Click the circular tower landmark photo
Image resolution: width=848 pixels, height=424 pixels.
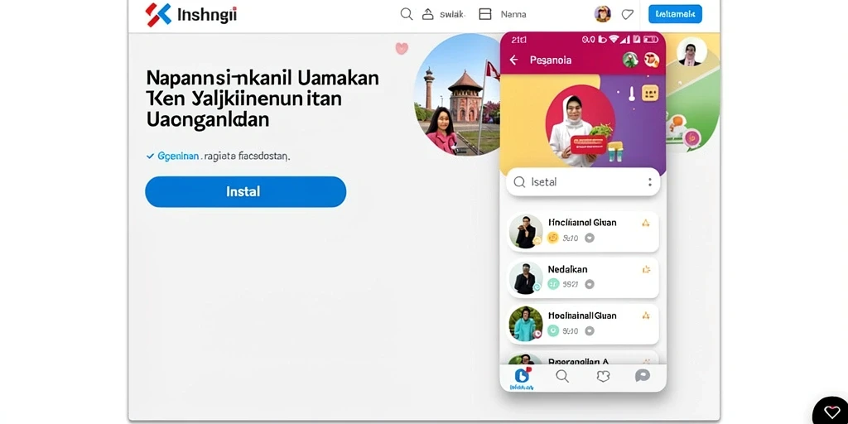pos(457,95)
